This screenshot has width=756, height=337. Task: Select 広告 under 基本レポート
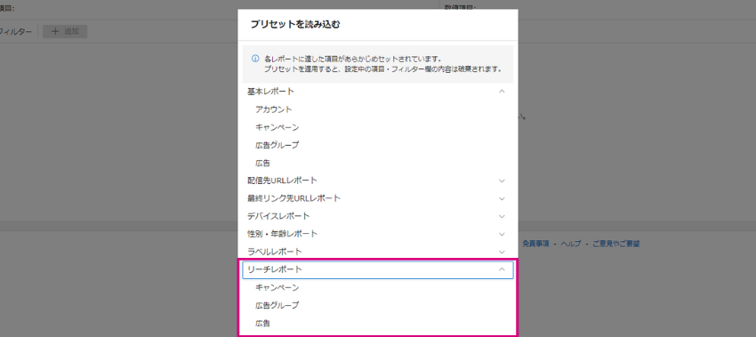point(262,163)
